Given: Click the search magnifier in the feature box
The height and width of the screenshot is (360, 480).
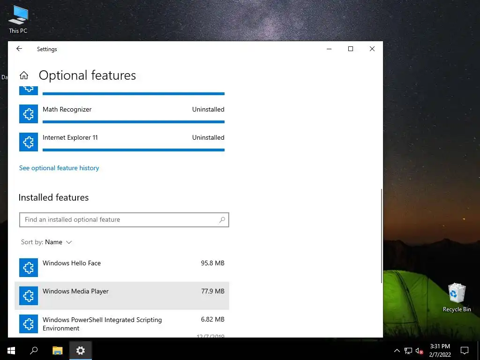Looking at the screenshot, I should (x=222, y=219).
